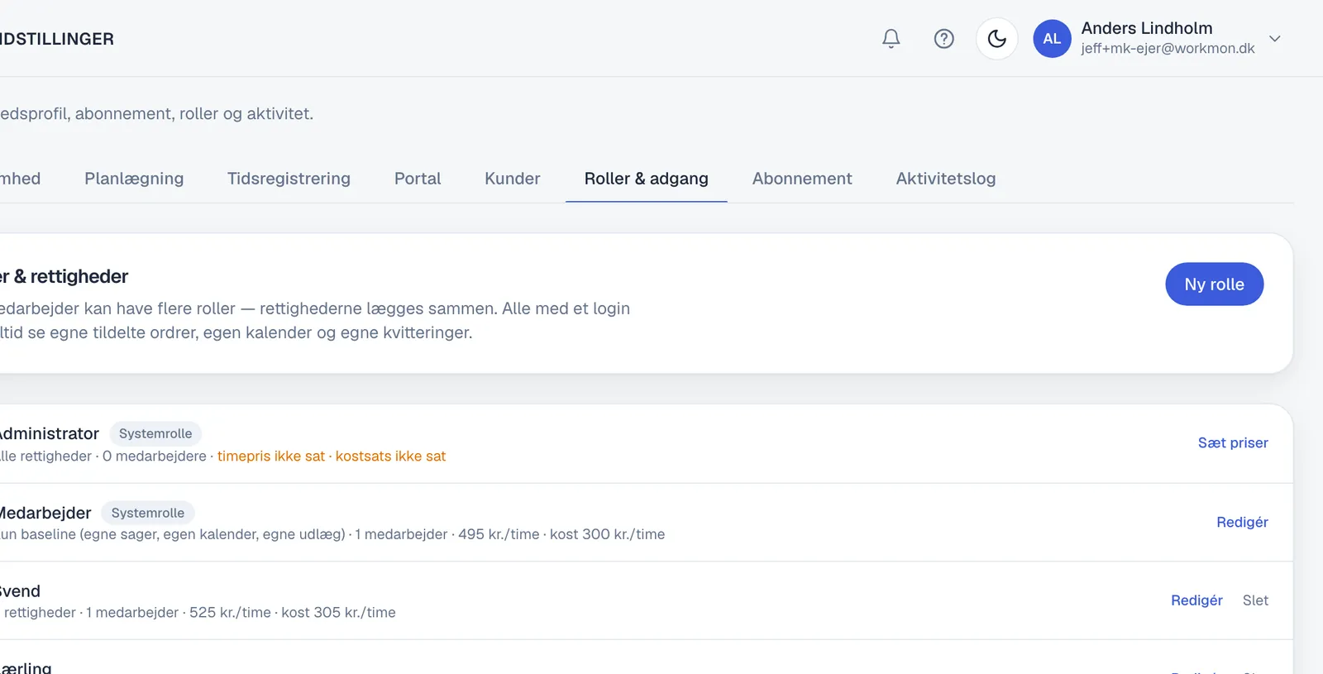Screen dimensions: 1323x674
Task: Open the Aktivitetslog tab
Action: point(946,179)
